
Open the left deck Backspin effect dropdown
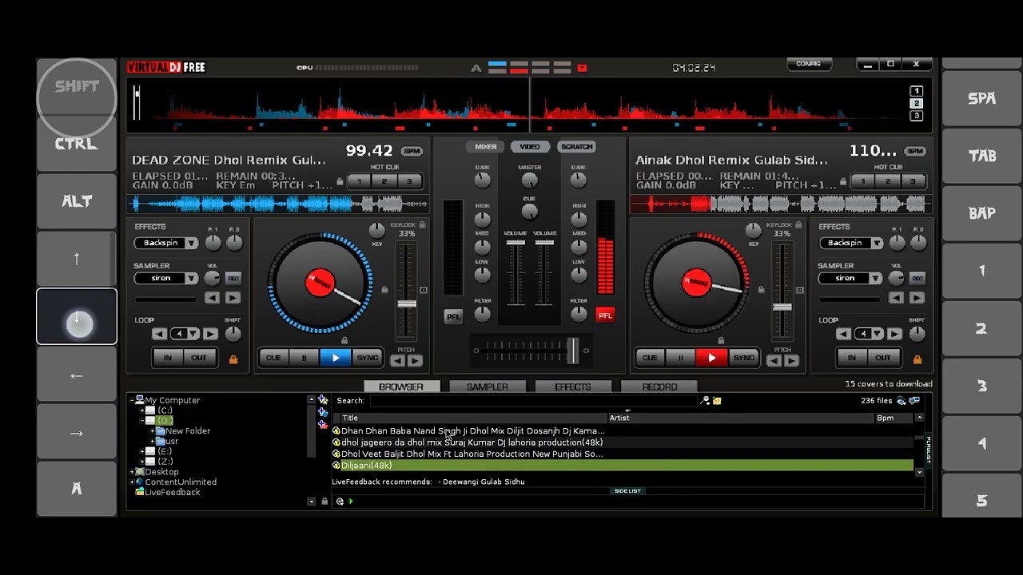(192, 243)
